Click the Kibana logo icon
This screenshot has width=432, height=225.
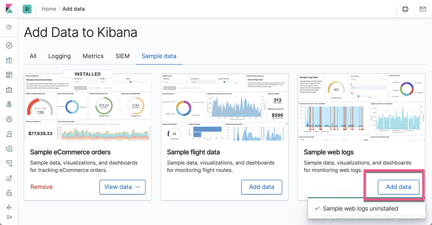click(x=9, y=8)
